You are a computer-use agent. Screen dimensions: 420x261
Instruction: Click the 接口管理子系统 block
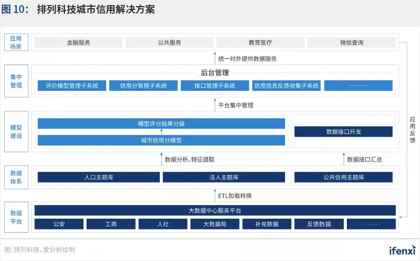coord(215,86)
